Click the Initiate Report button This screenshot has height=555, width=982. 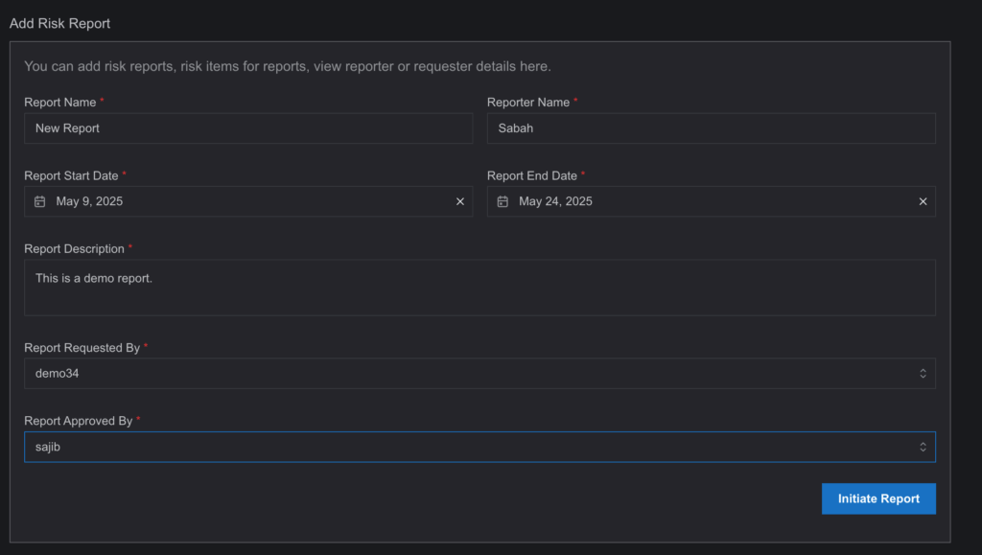coord(878,498)
